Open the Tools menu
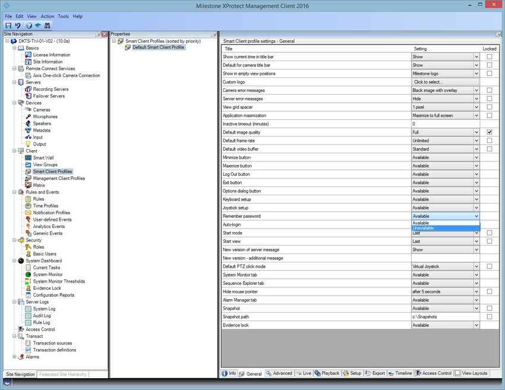Viewport: 505px width, 390px height. point(63,17)
